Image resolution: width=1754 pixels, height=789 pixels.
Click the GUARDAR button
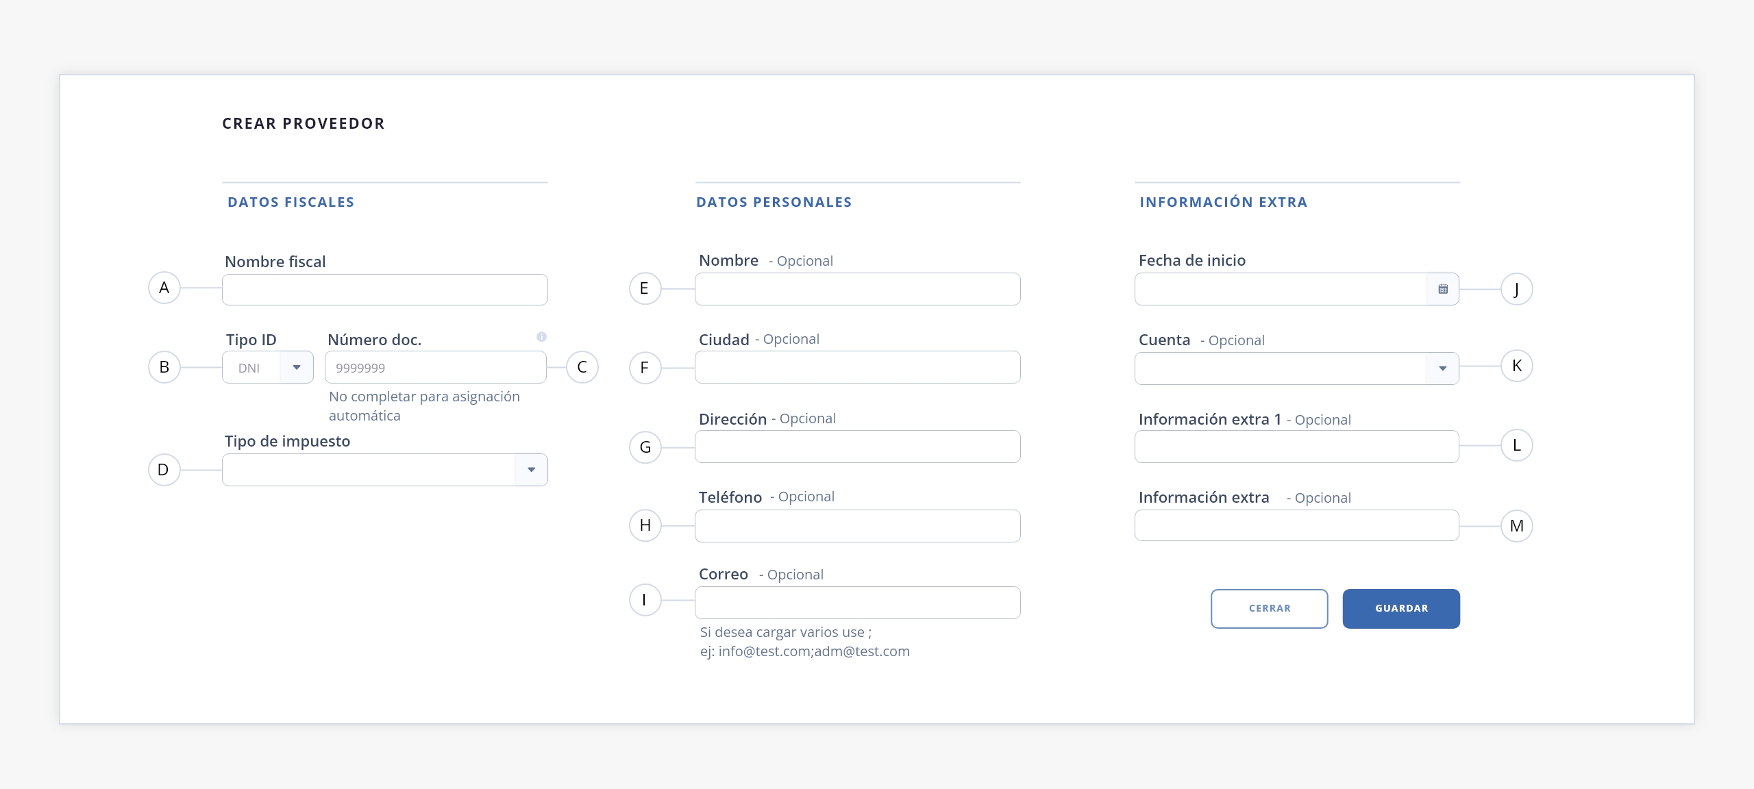click(1401, 608)
